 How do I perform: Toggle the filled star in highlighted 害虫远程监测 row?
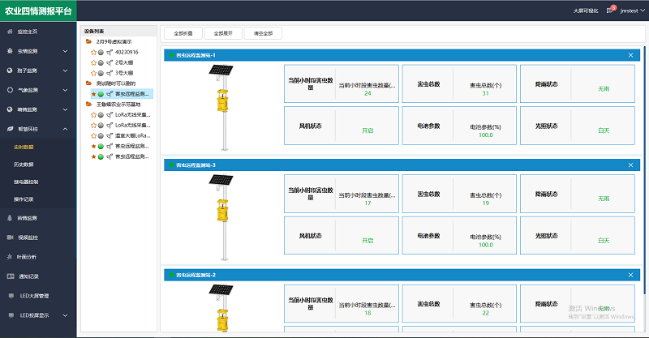[93, 94]
